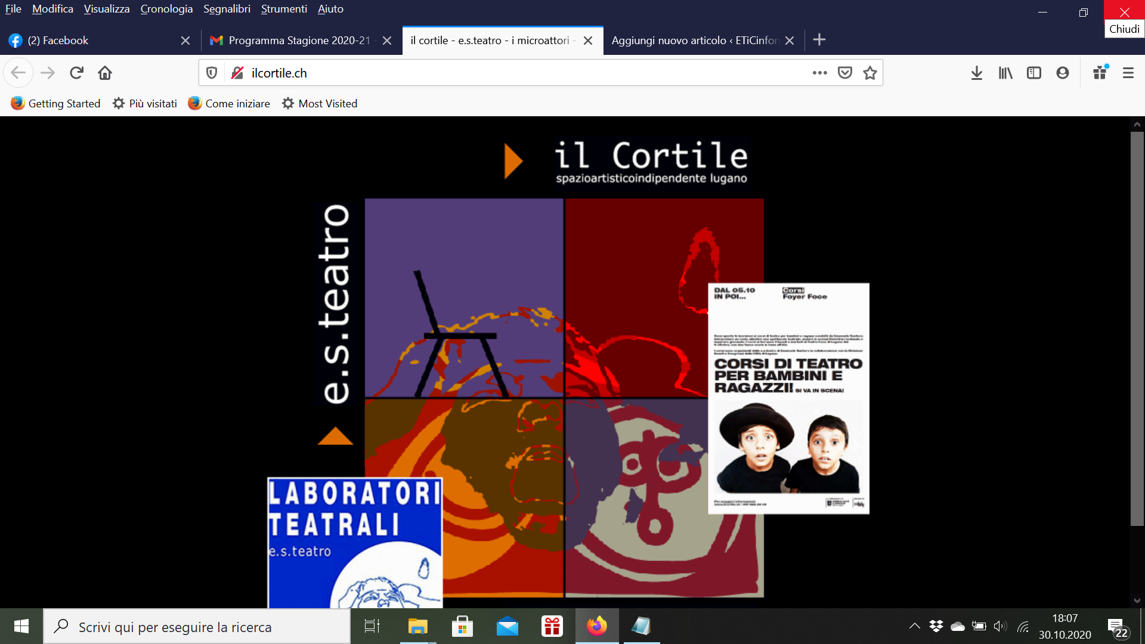
Task: Close the Programma Stagione 2020-21 tab
Action: [x=387, y=41]
